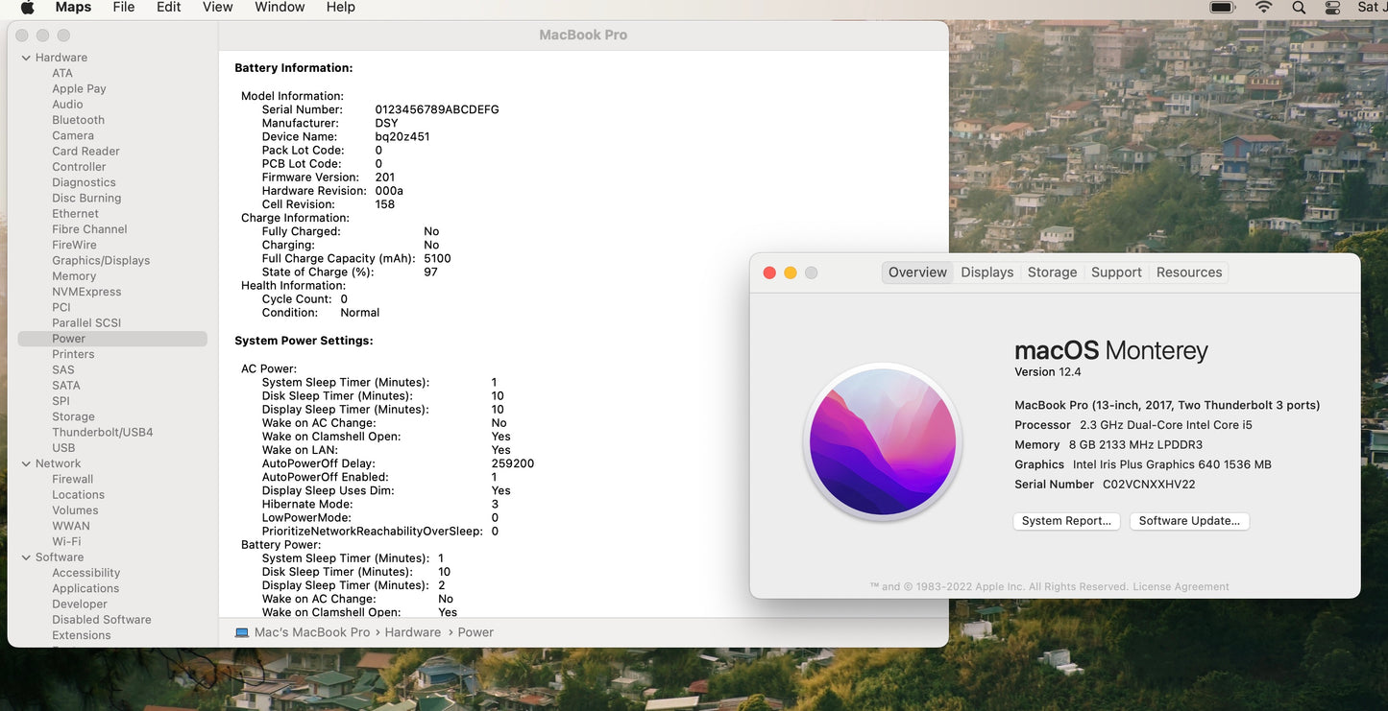Click the macOS Monterey logo image
The image size is (1388, 711).
click(x=882, y=441)
